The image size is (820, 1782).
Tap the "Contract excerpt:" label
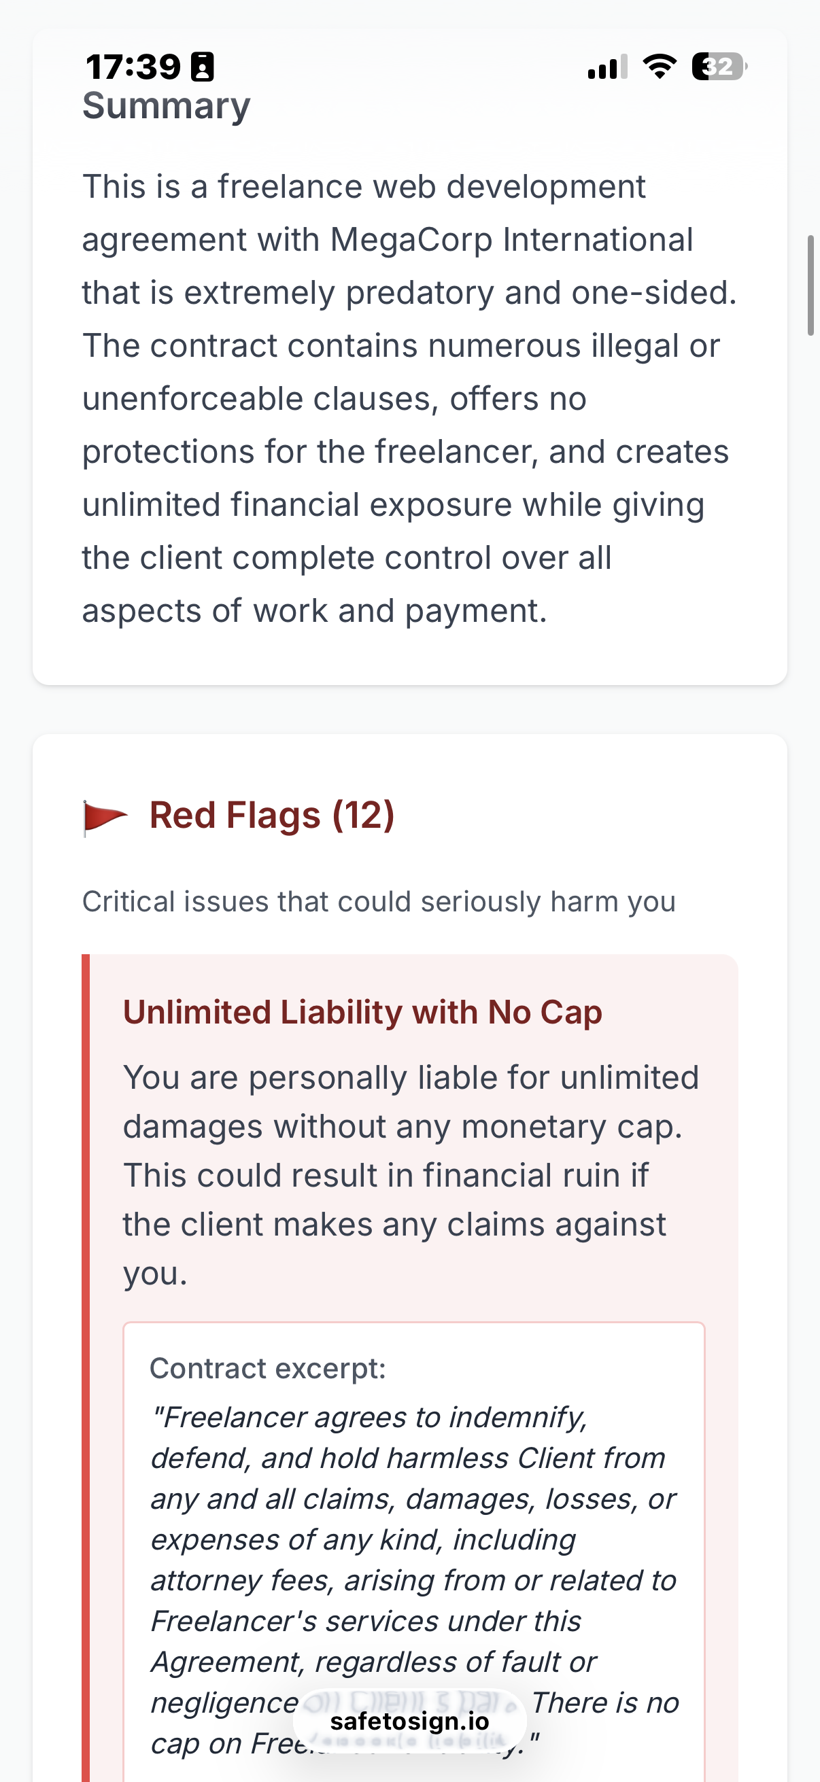coord(268,1368)
